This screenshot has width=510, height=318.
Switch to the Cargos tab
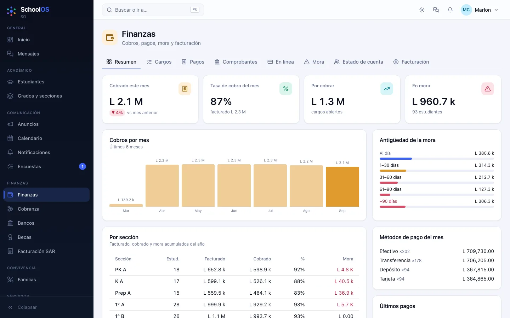coord(159,62)
